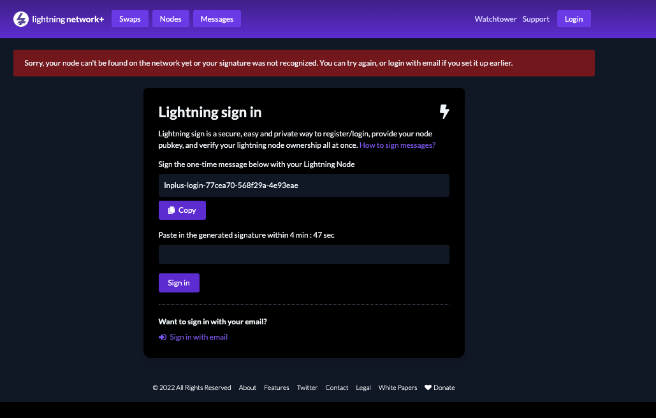Click the heart Donate icon in footer
The image size is (656, 418).
point(428,387)
